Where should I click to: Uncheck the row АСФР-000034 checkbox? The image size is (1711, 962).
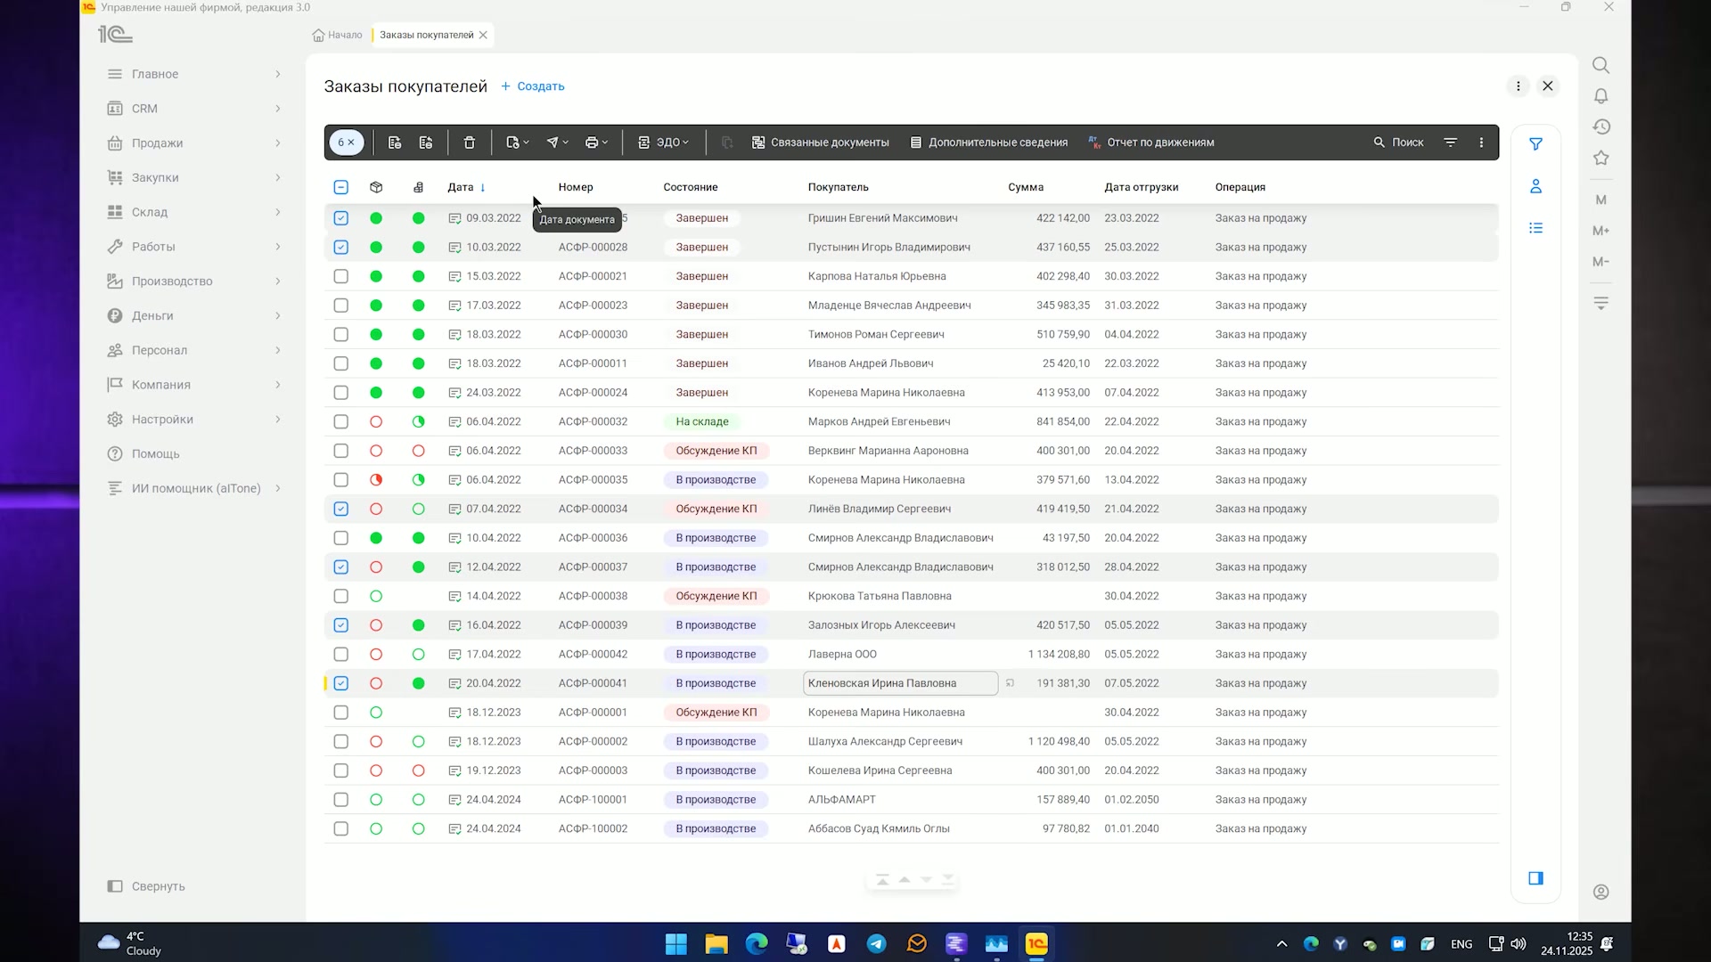(340, 510)
